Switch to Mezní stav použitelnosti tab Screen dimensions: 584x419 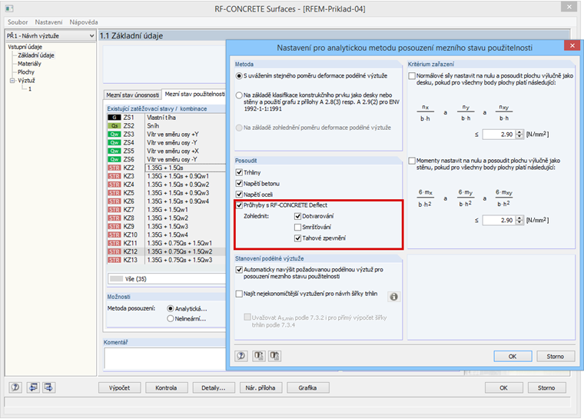(194, 95)
